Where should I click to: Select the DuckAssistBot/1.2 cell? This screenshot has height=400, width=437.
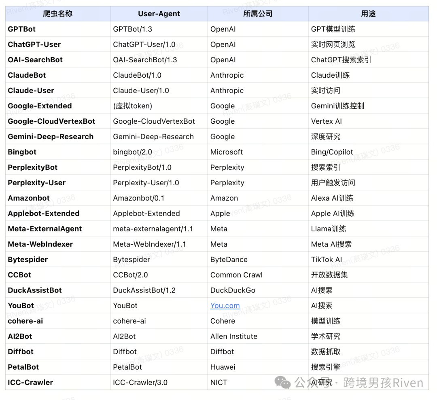click(159, 290)
